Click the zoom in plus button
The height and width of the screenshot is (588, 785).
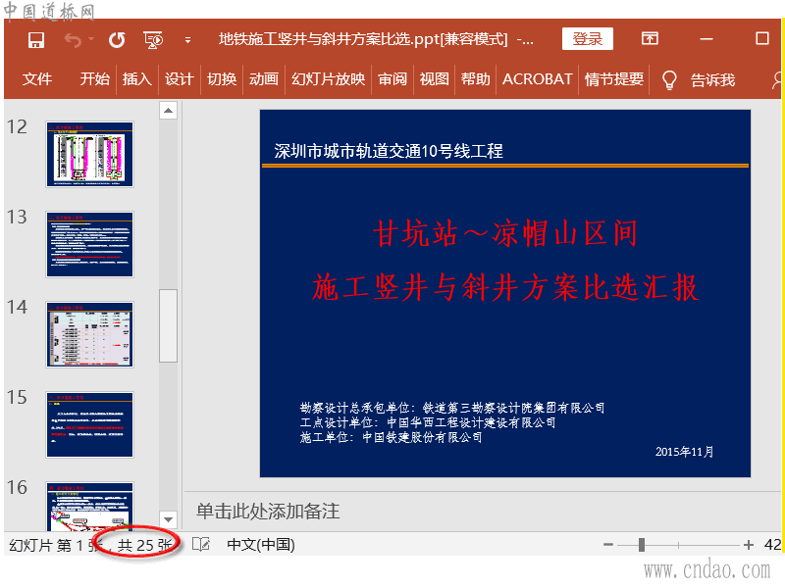pyautogui.click(x=749, y=545)
